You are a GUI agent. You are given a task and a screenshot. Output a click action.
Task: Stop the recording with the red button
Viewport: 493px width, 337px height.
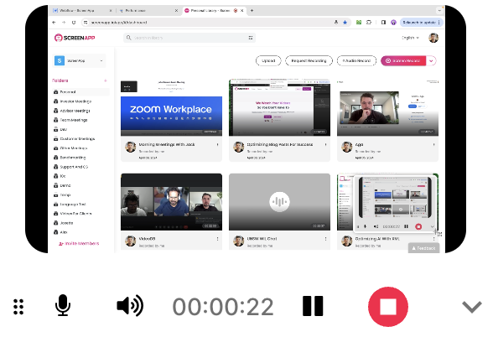pos(388,307)
